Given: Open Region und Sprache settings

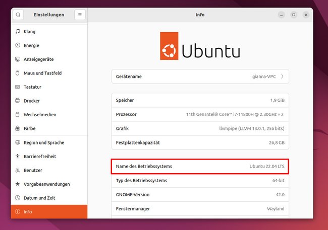Looking at the screenshot, I should pyautogui.click(x=49, y=142).
